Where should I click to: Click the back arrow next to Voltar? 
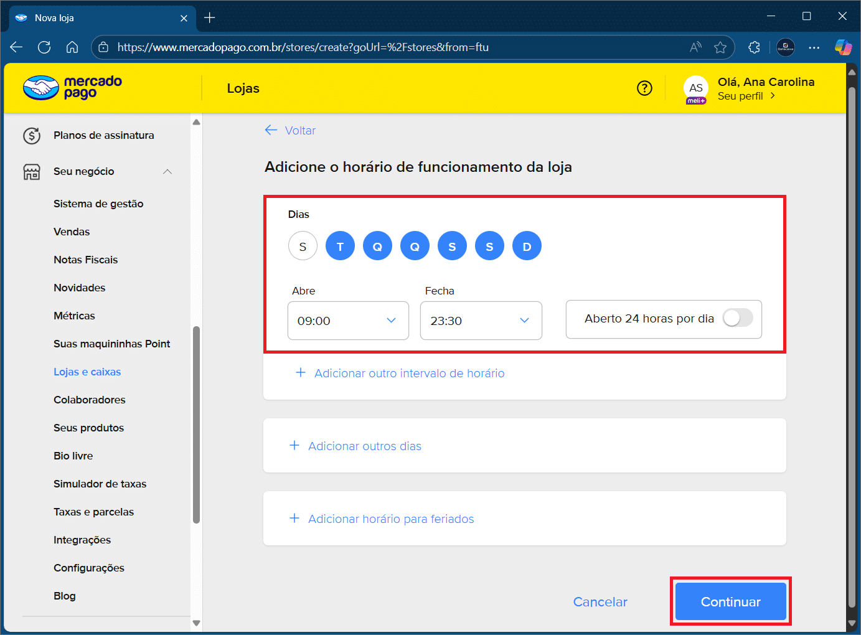[271, 130]
